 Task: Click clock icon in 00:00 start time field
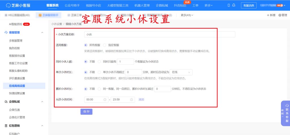coord(105,99)
